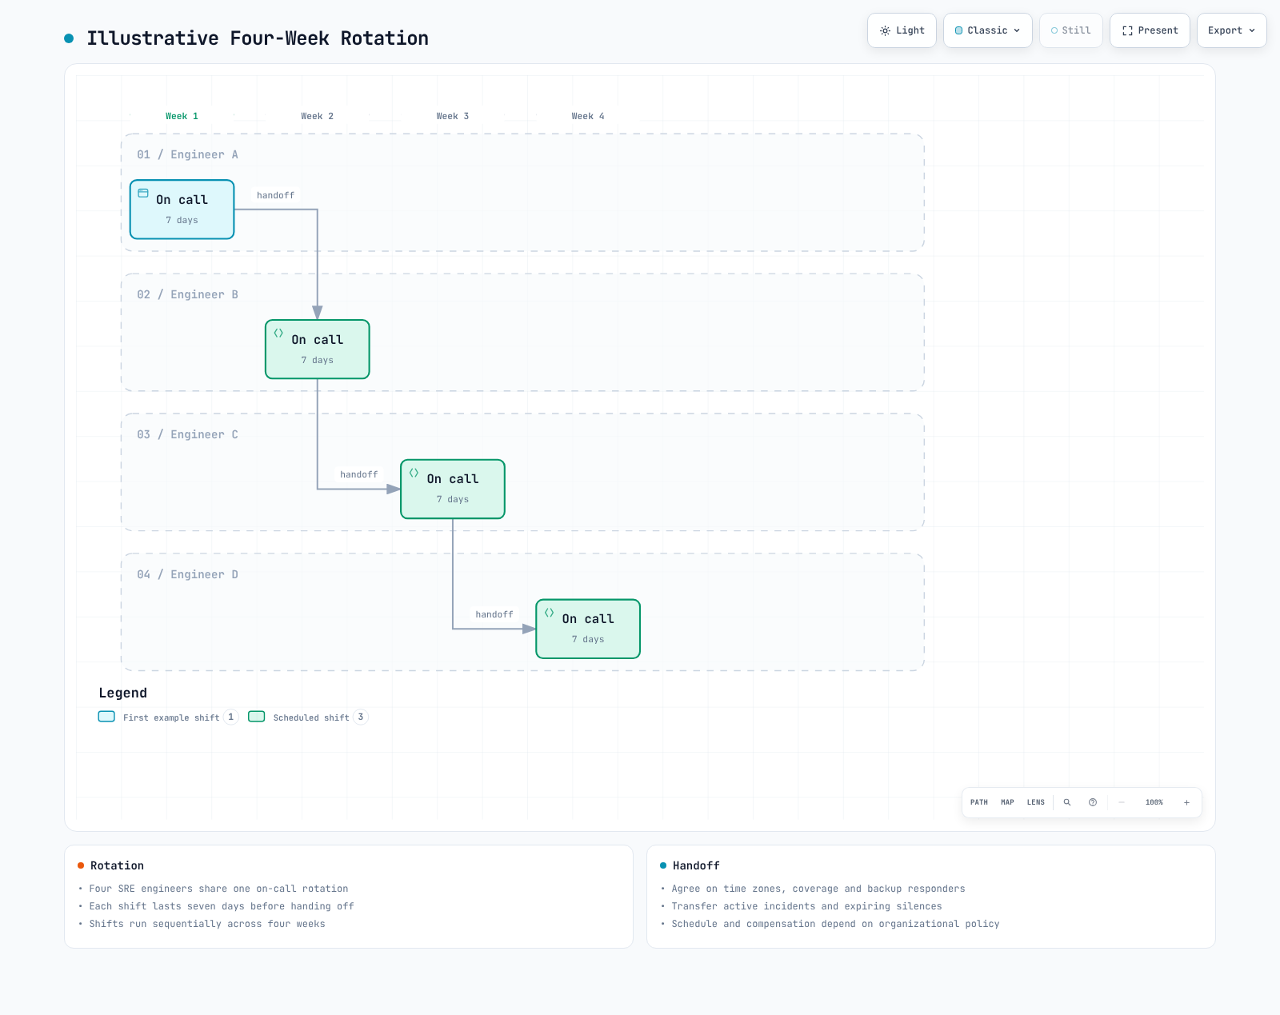Image resolution: width=1280 pixels, height=1015 pixels.
Task: Click the Illustrative Four-Week Rotation title
Action: 258,38
